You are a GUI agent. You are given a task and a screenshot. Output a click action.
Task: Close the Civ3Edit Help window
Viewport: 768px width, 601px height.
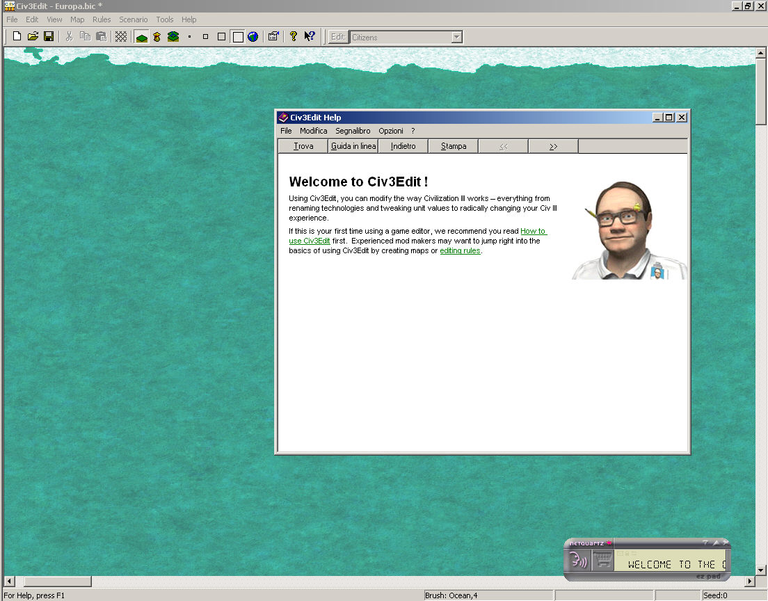pyautogui.click(x=681, y=118)
